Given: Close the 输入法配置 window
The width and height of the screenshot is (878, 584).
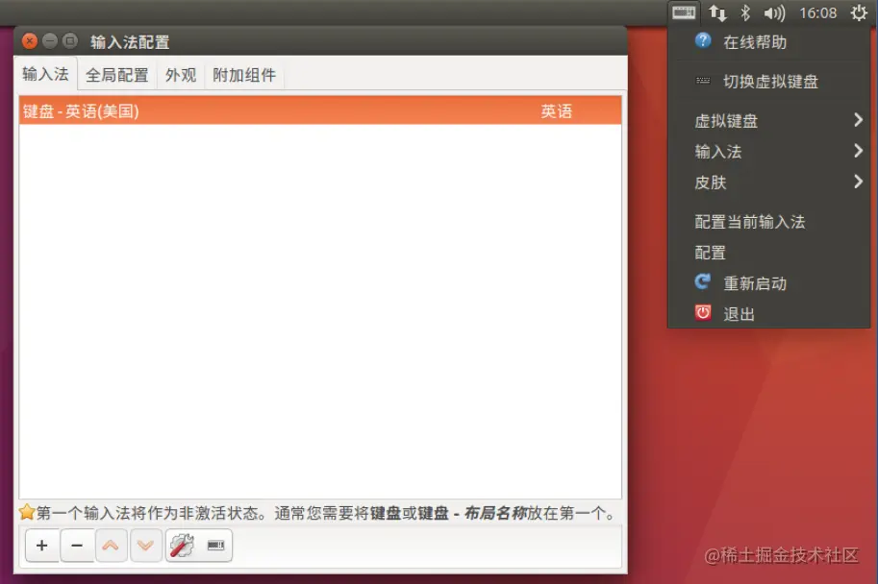Looking at the screenshot, I should [30, 41].
